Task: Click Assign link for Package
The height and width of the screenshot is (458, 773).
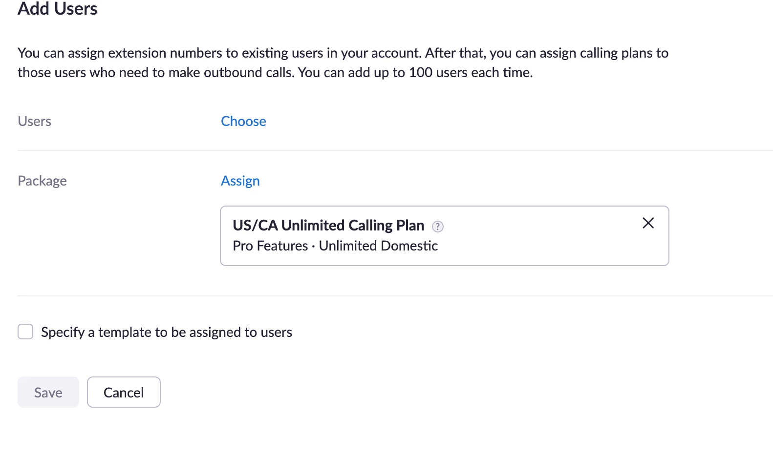Action: (240, 181)
